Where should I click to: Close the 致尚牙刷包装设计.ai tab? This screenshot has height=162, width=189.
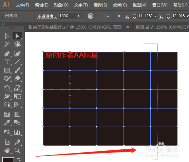tap(128, 27)
